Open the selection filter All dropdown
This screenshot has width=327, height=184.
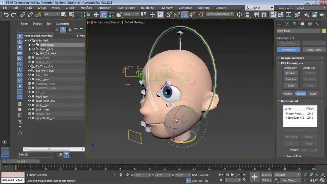tap(52, 14)
